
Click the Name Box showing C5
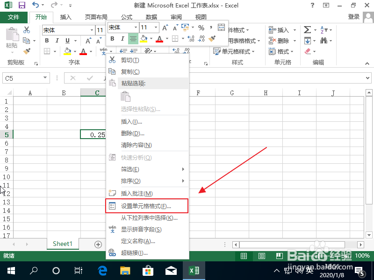(22, 78)
